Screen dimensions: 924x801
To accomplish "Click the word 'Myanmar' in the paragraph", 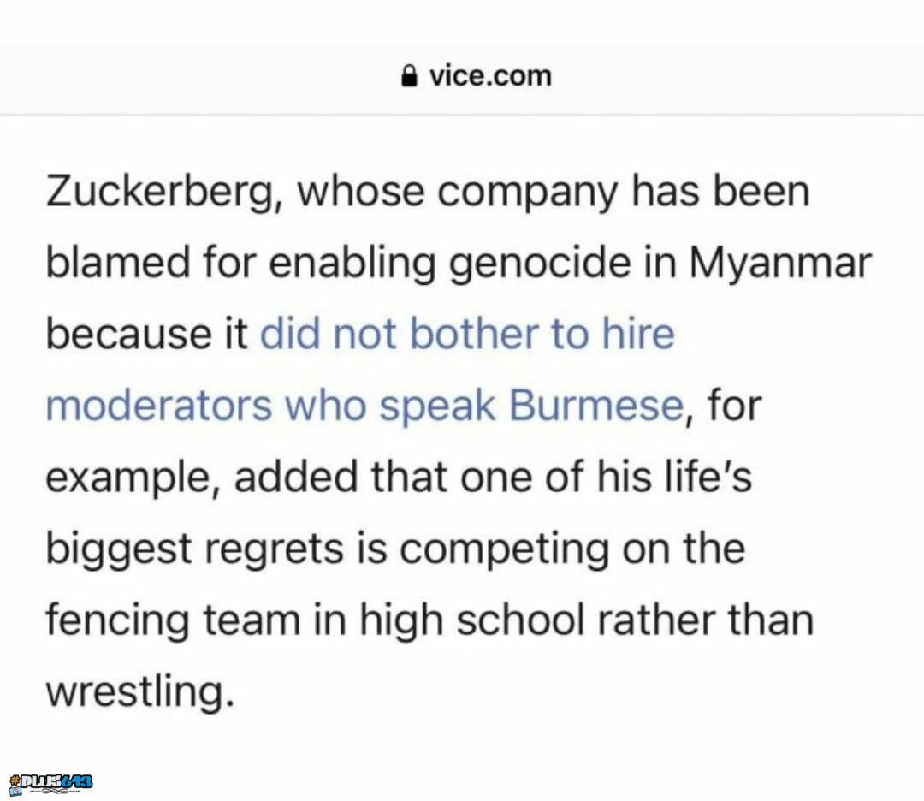I will [779, 263].
